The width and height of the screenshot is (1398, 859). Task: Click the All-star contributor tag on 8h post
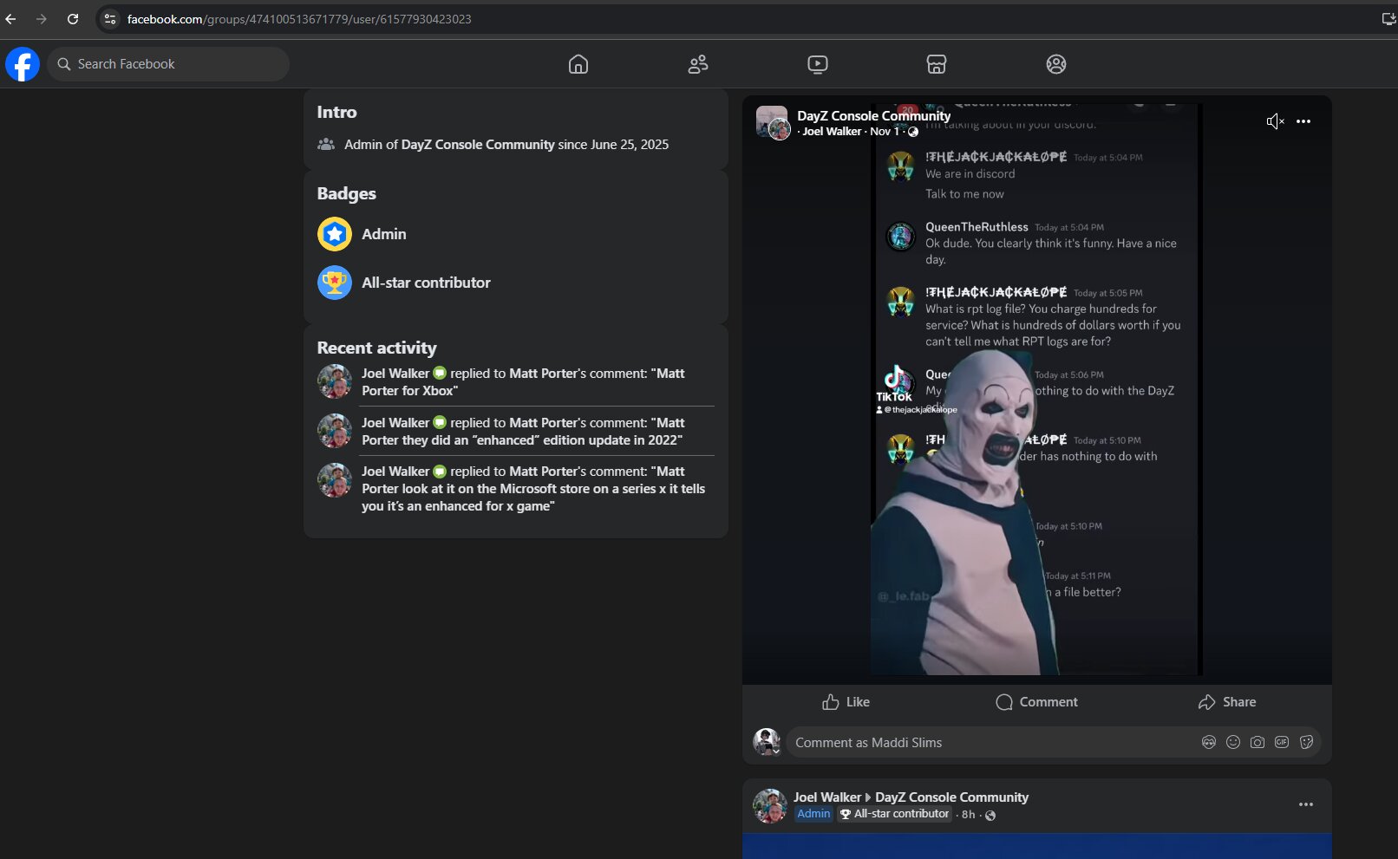click(x=894, y=814)
